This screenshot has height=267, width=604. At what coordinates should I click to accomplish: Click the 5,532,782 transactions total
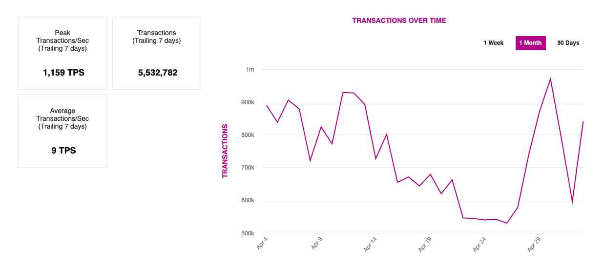click(x=158, y=73)
